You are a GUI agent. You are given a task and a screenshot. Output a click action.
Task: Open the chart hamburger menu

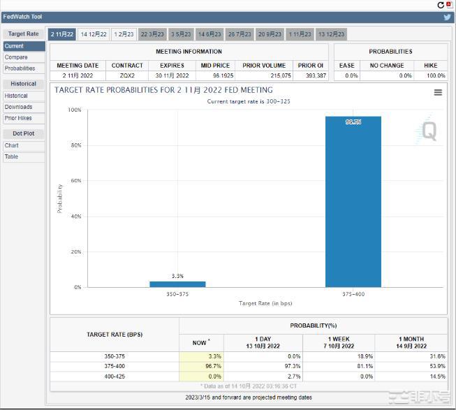pyautogui.click(x=438, y=92)
